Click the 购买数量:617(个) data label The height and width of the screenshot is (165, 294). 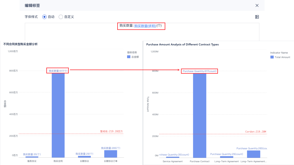pos(58,71)
